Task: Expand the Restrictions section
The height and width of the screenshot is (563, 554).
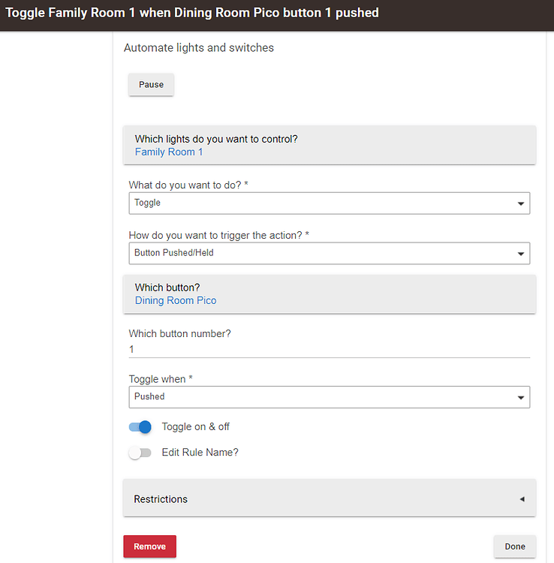Action: coord(329,498)
